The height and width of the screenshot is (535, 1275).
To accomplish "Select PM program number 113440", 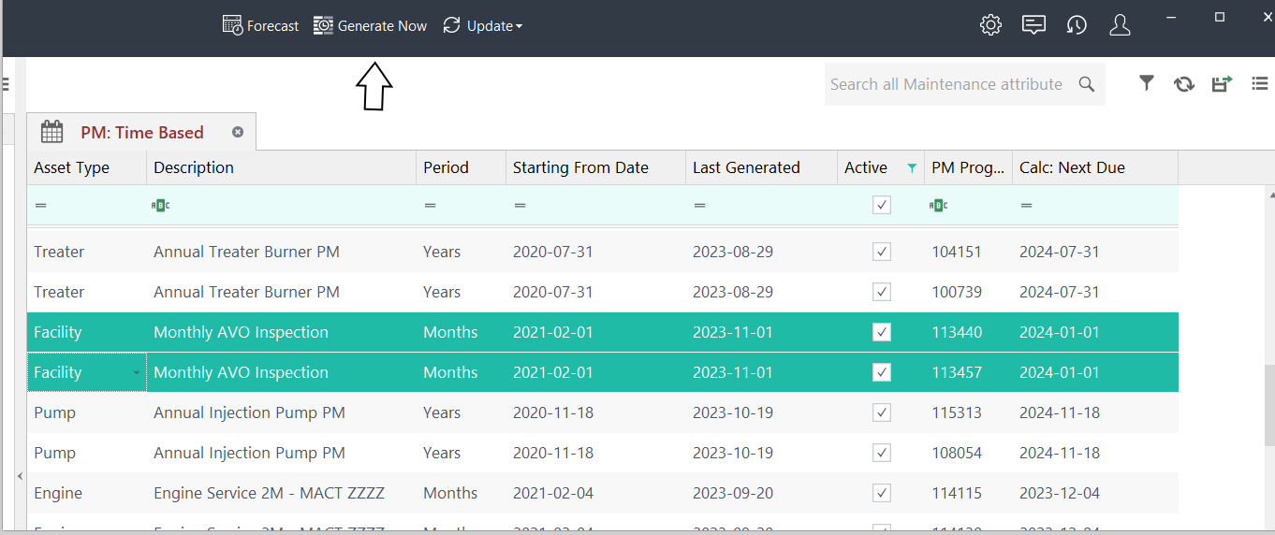I will click(957, 332).
